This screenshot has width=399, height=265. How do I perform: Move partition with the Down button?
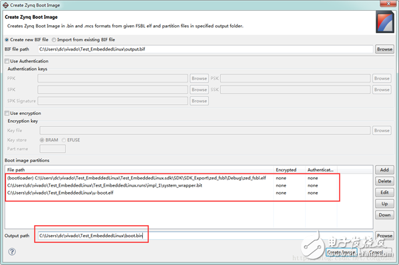pos(384,215)
